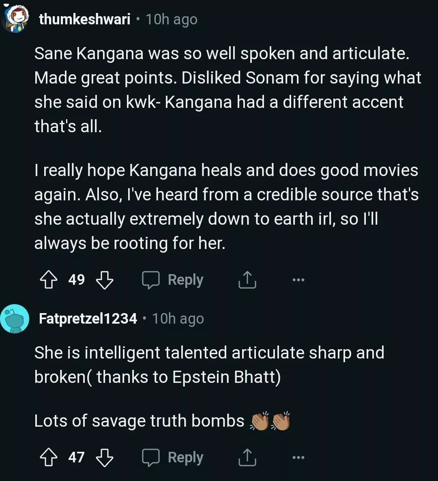Click the timestamp beside Fatpretzel1234
438x481 pixels.
(x=178, y=319)
